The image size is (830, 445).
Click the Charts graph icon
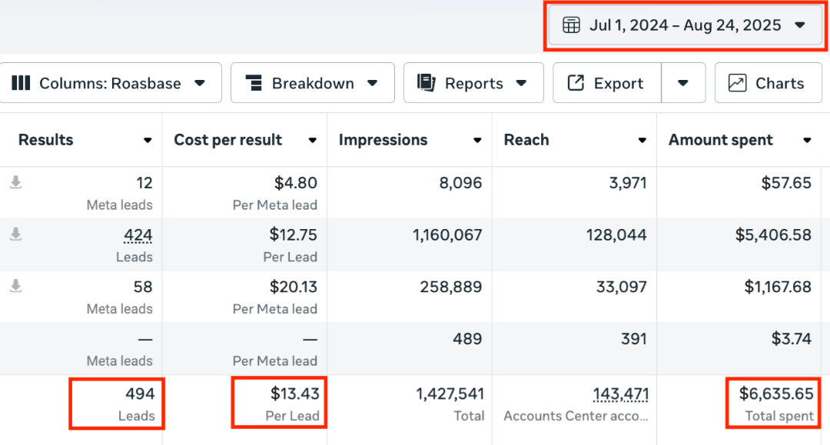pyautogui.click(x=737, y=83)
